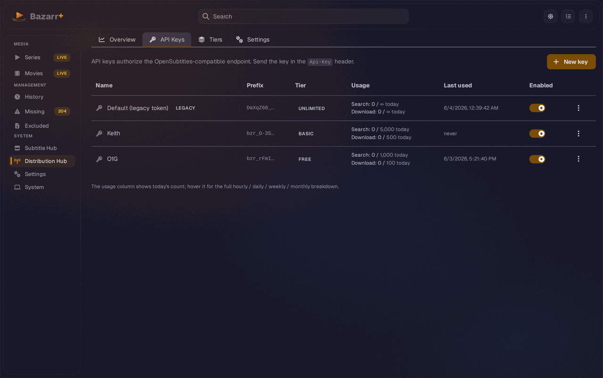
Task: Click the LIVE badge next to Movies
Action: pyautogui.click(x=62, y=73)
